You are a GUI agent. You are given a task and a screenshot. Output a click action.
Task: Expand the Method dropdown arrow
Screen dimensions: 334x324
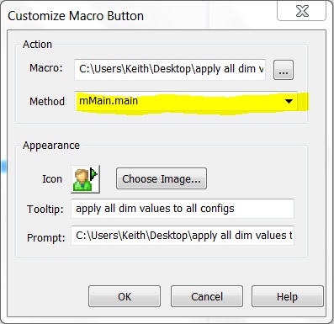(x=289, y=101)
